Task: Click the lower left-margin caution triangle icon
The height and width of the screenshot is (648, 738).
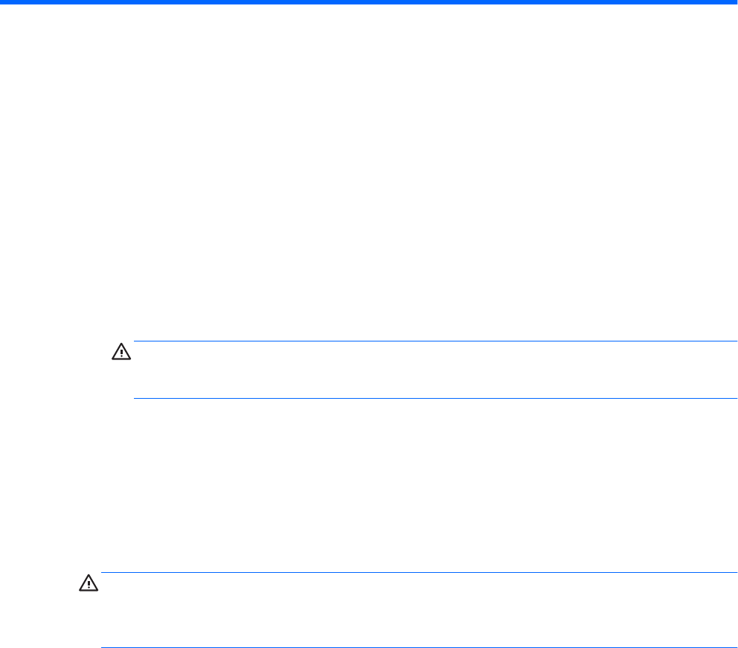Action: 88,585
